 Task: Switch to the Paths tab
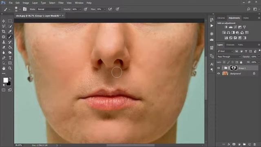(240, 45)
